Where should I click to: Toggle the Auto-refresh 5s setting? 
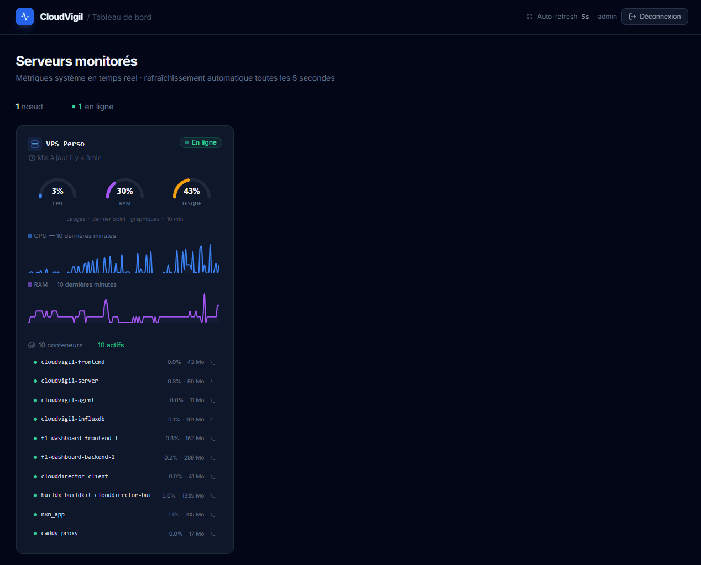[x=558, y=17]
